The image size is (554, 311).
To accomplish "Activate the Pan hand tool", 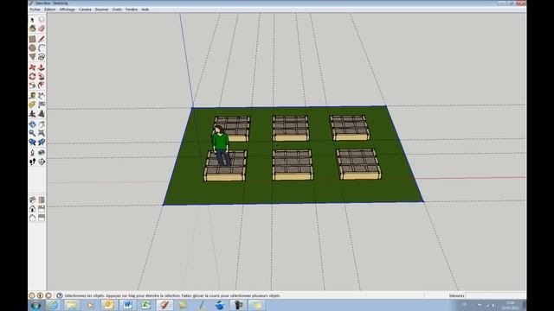I will point(42,124).
